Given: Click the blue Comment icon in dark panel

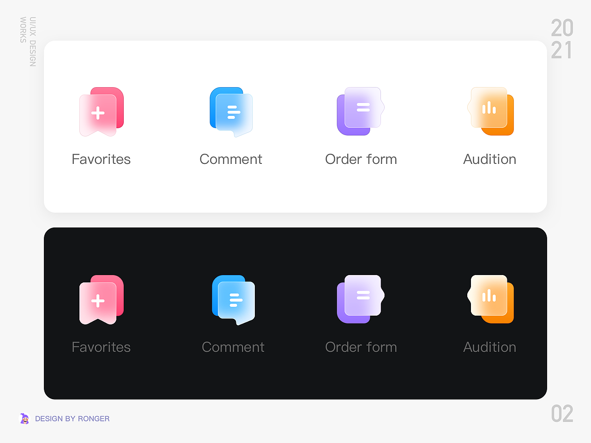Looking at the screenshot, I should (234, 300).
